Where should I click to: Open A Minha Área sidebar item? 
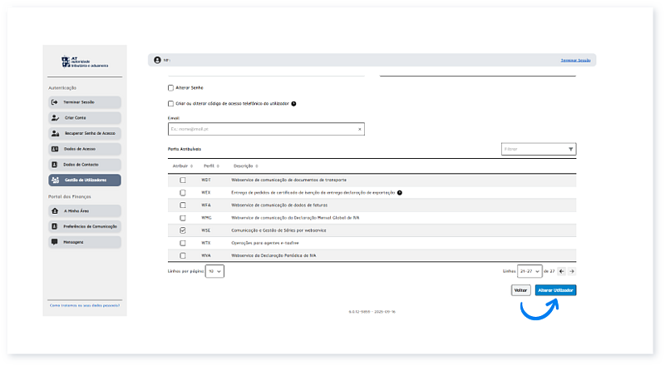(x=85, y=211)
